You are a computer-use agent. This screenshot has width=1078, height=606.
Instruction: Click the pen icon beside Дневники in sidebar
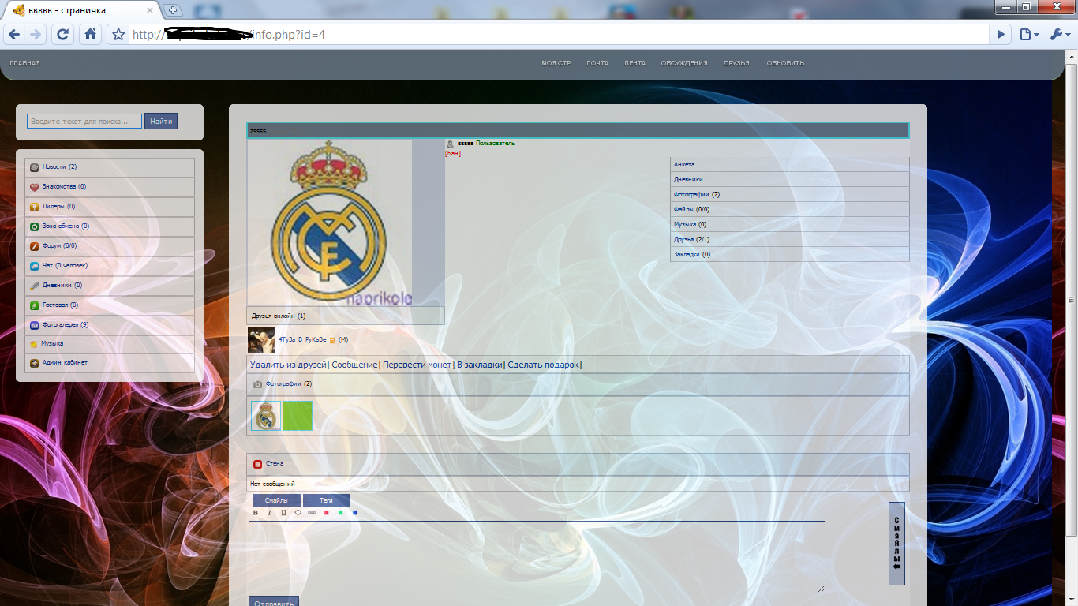pyautogui.click(x=34, y=286)
